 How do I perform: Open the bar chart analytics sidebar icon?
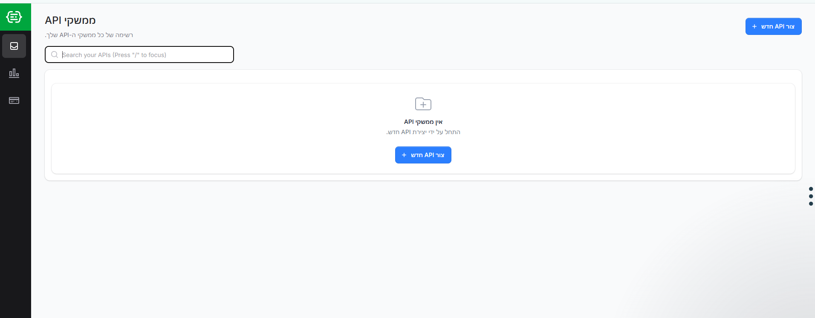pyautogui.click(x=14, y=73)
